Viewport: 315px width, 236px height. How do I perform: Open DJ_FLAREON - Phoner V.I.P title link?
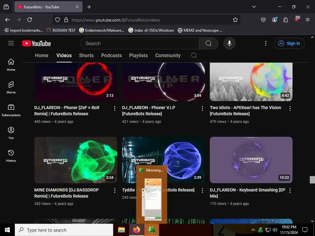[149, 111]
